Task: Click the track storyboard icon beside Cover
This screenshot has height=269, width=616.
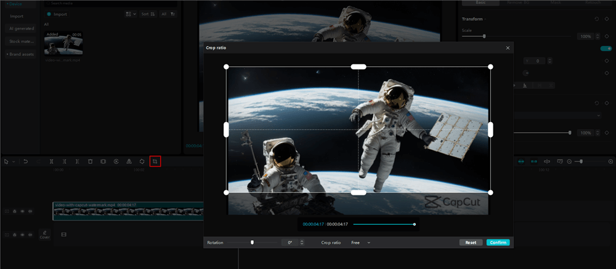Action: coord(63,234)
